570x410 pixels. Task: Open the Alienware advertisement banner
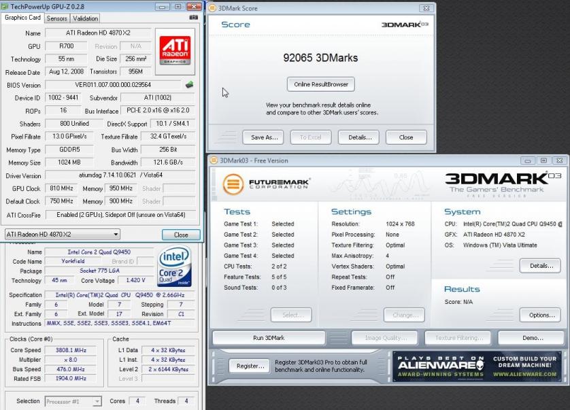point(477,366)
